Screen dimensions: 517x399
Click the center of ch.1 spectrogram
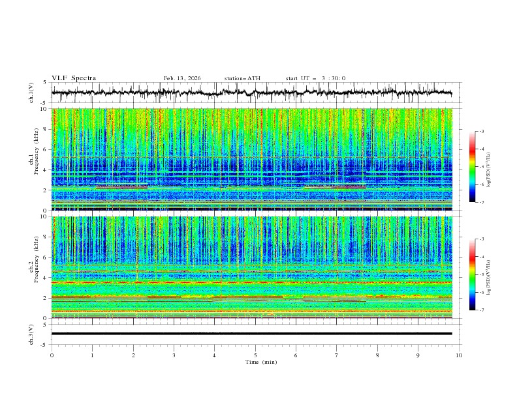pyautogui.click(x=255, y=159)
